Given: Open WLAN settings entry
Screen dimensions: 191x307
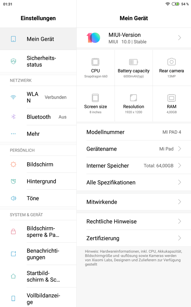Looking at the screenshot, I should (38, 97).
